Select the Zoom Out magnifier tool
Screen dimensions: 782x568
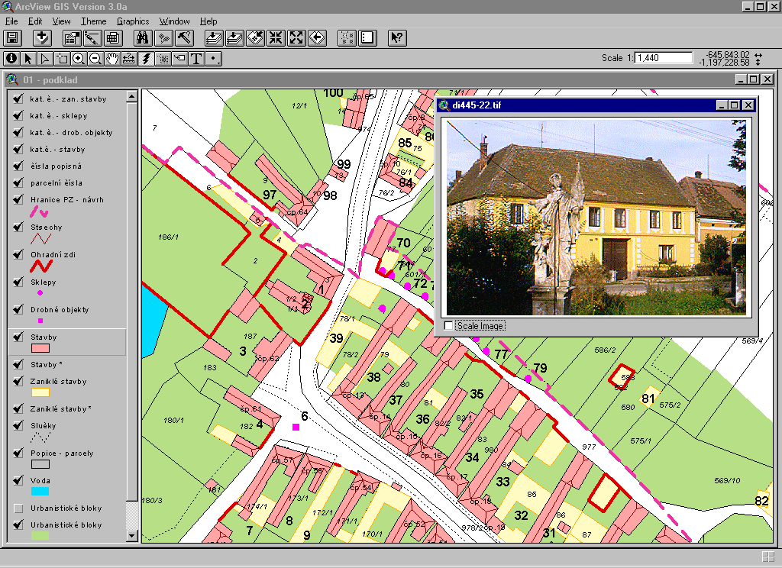(95, 59)
